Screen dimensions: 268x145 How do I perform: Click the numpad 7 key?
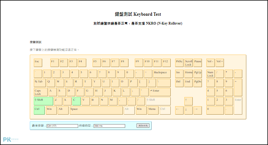pos(210,83)
